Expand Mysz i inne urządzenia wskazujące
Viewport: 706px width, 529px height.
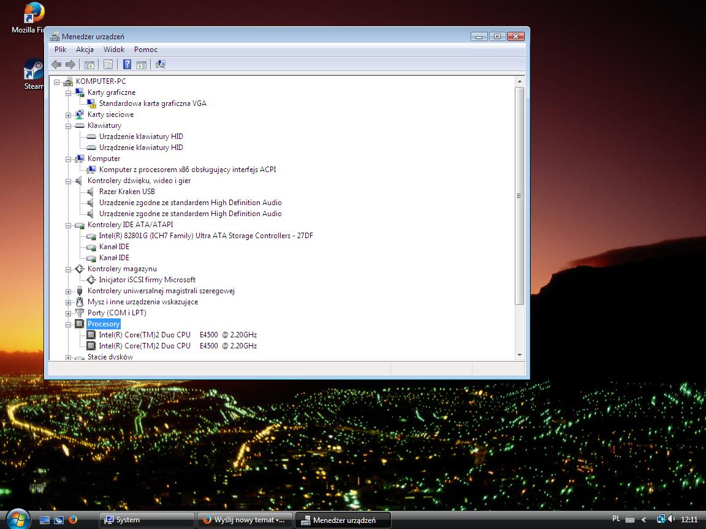coord(69,302)
